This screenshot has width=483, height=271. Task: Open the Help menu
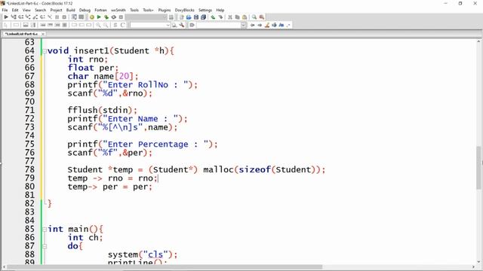tap(220, 10)
